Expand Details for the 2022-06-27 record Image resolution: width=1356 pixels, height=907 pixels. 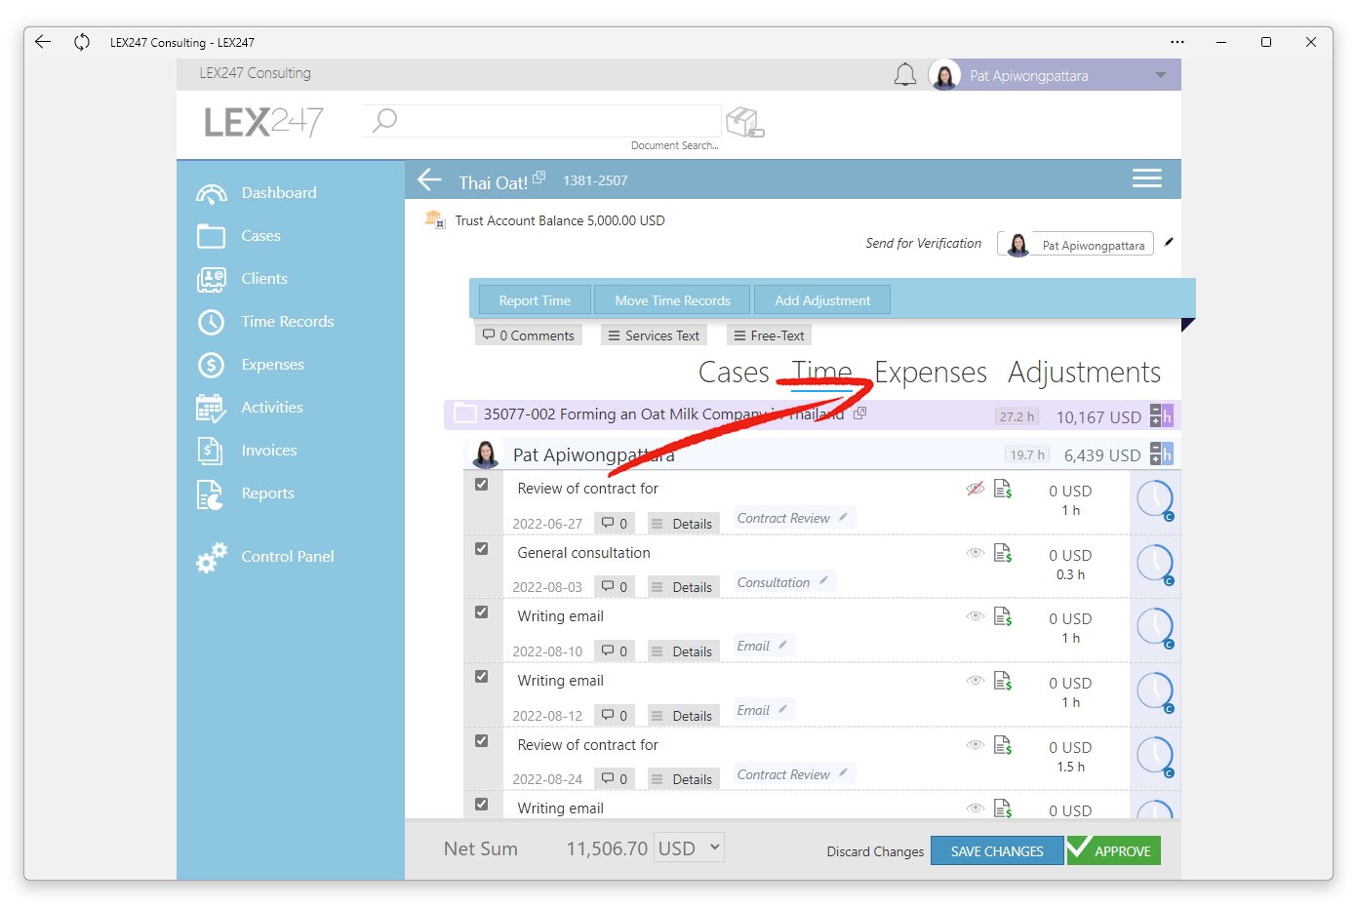pyautogui.click(x=683, y=523)
